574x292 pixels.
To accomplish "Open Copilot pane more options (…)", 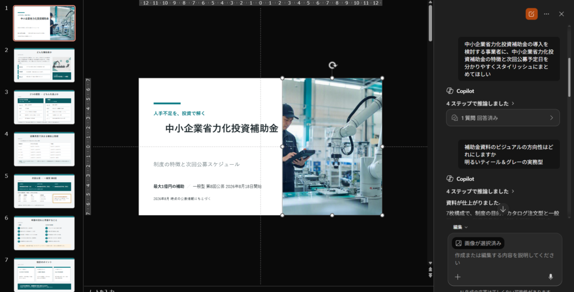I will tap(547, 14).
